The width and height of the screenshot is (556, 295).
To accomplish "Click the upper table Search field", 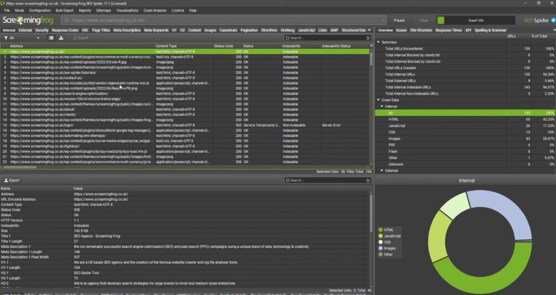I will point(327,38).
